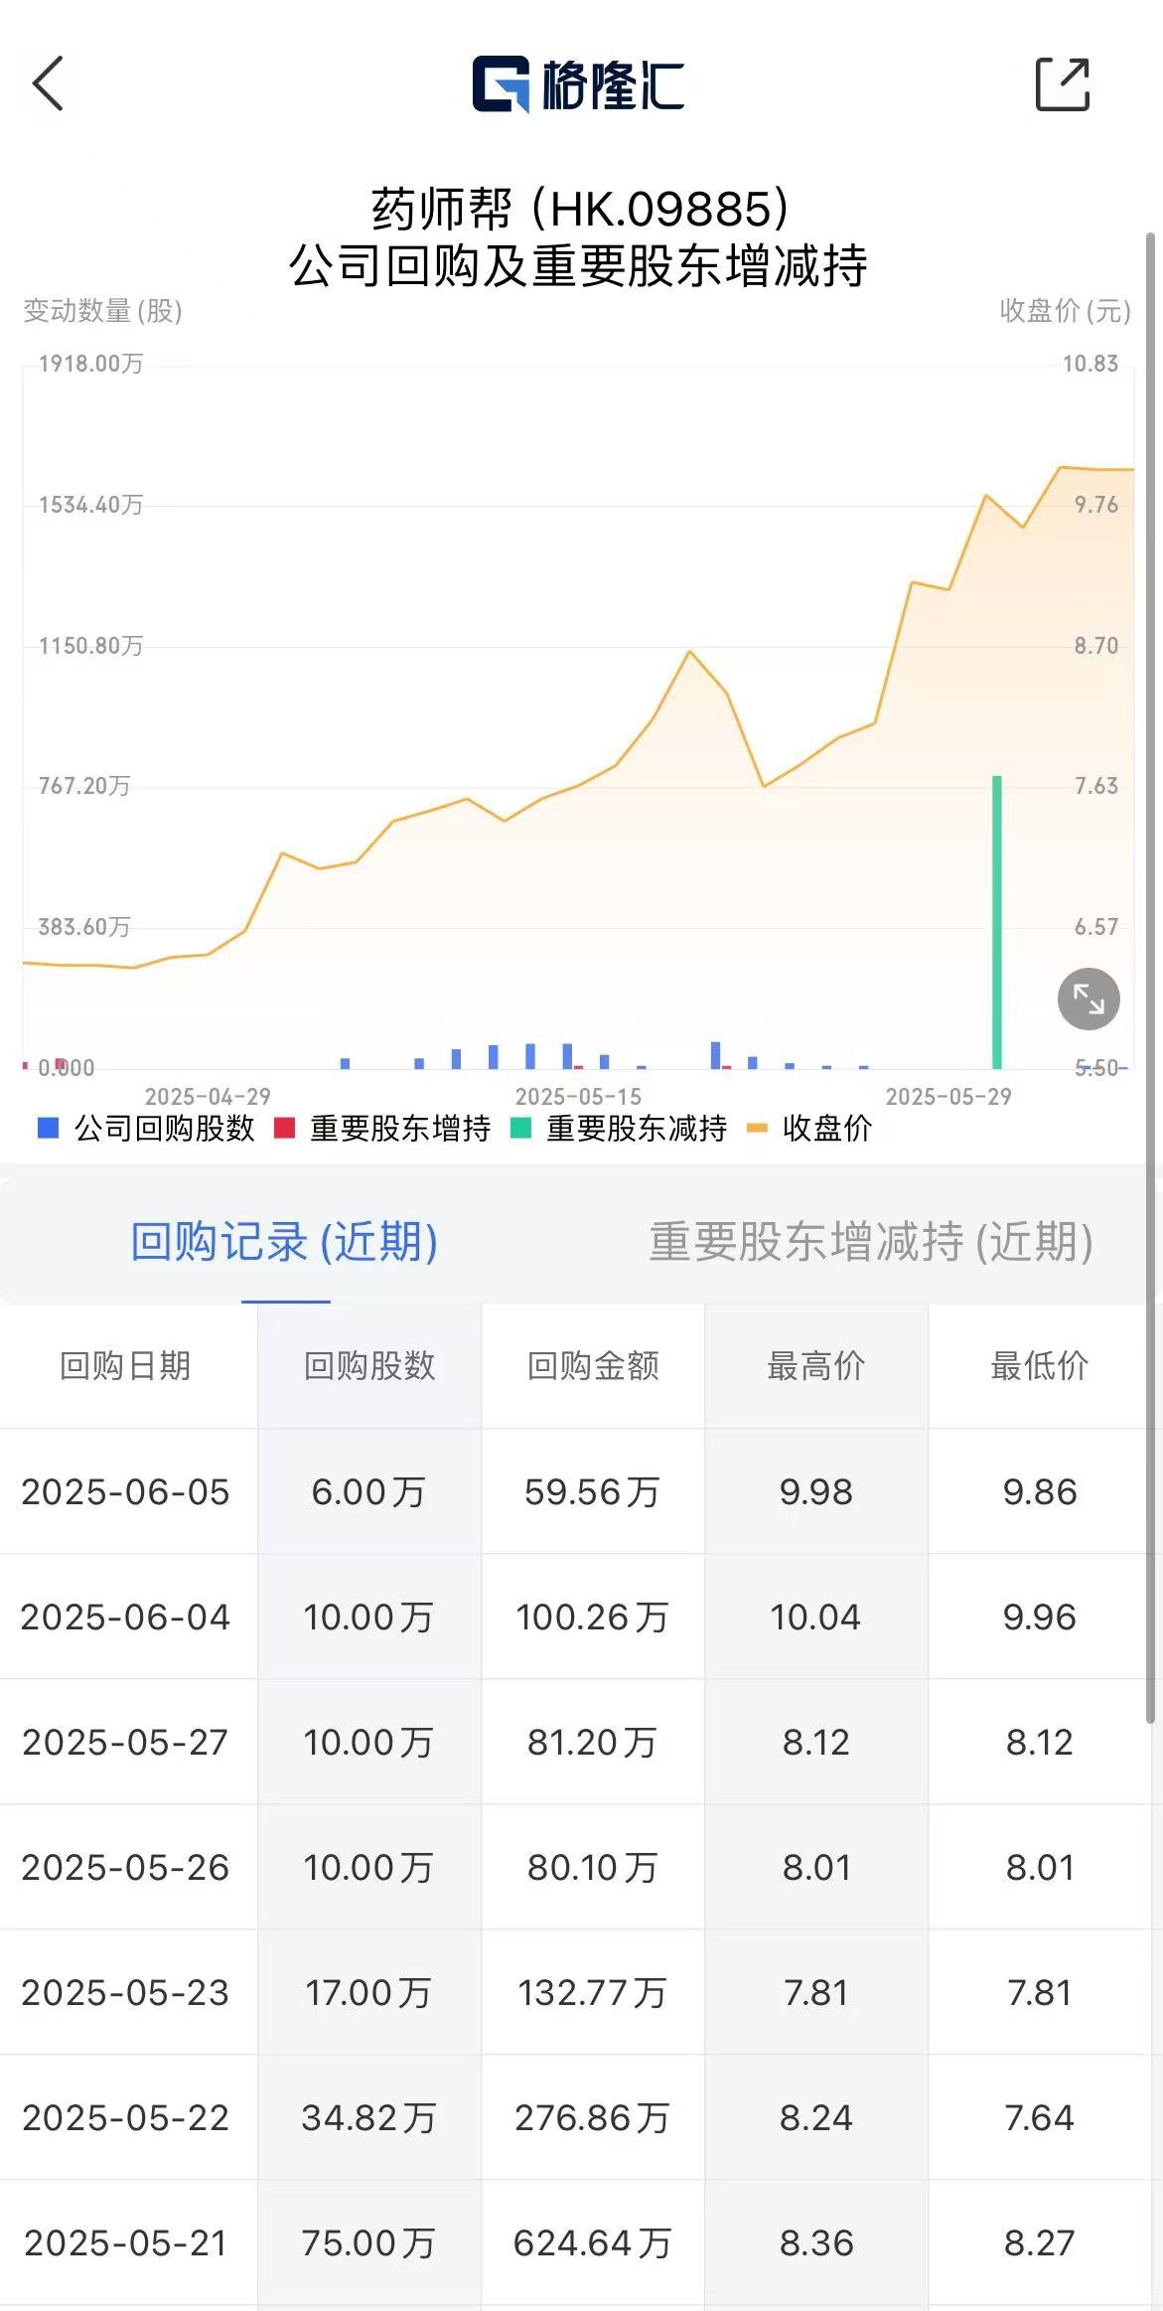Image resolution: width=1163 pixels, height=2311 pixels.
Task: Click the 132.77万 buyback amount cell
Action: point(592,1992)
